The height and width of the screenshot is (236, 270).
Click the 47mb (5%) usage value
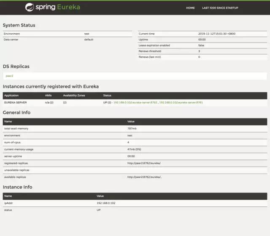pyautogui.click(x=134, y=149)
